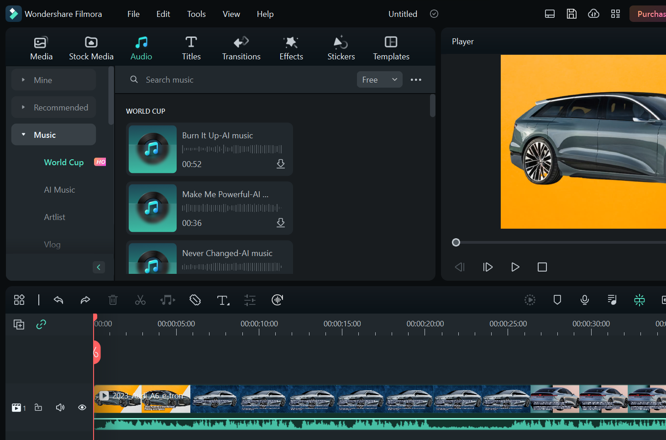The width and height of the screenshot is (666, 440).
Task: Select the World Cup music category
Action: tap(64, 162)
